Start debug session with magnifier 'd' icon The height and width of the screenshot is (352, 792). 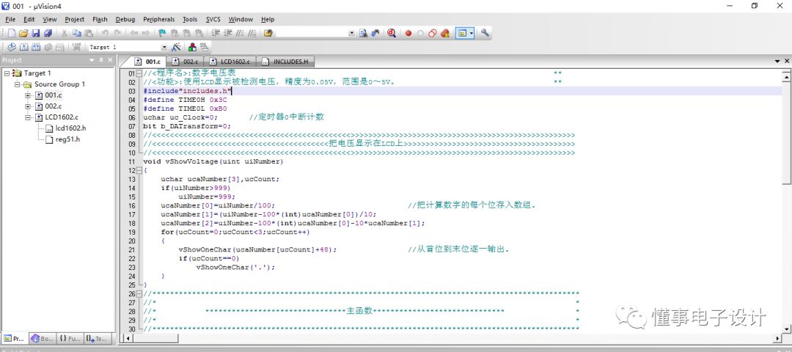tap(392, 33)
